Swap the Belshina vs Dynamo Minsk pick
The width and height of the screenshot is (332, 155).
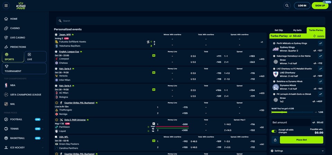tap(321, 81)
